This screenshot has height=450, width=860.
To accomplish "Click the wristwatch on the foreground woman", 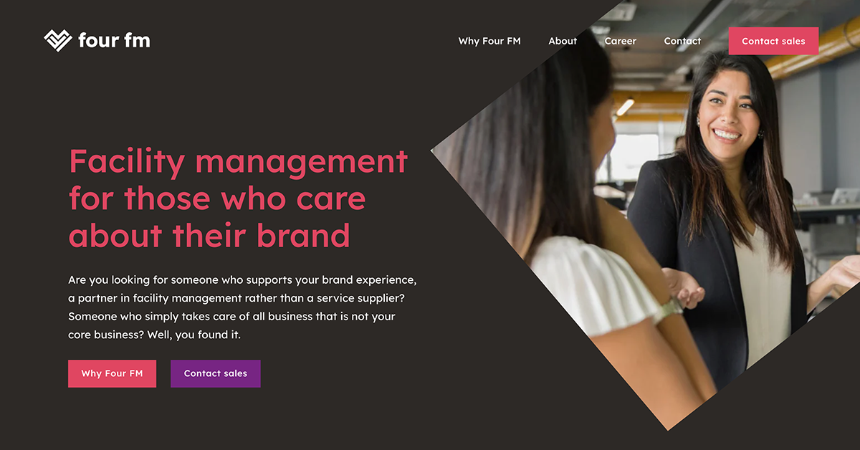I will point(671,307).
